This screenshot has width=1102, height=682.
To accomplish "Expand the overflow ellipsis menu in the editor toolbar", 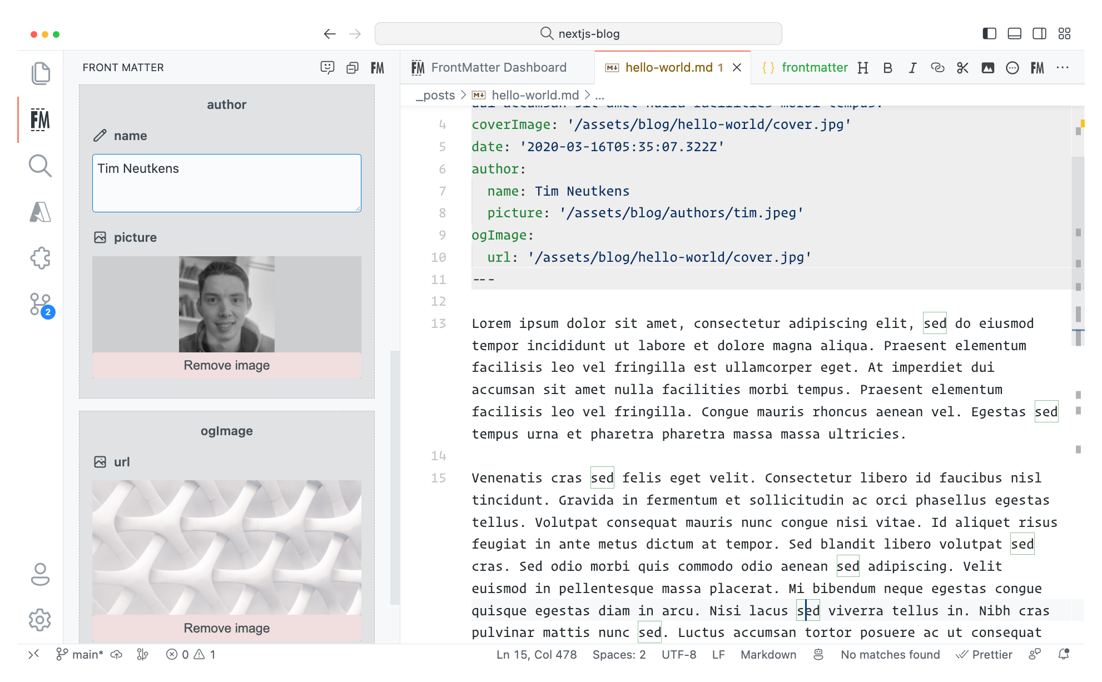I will click(1063, 67).
